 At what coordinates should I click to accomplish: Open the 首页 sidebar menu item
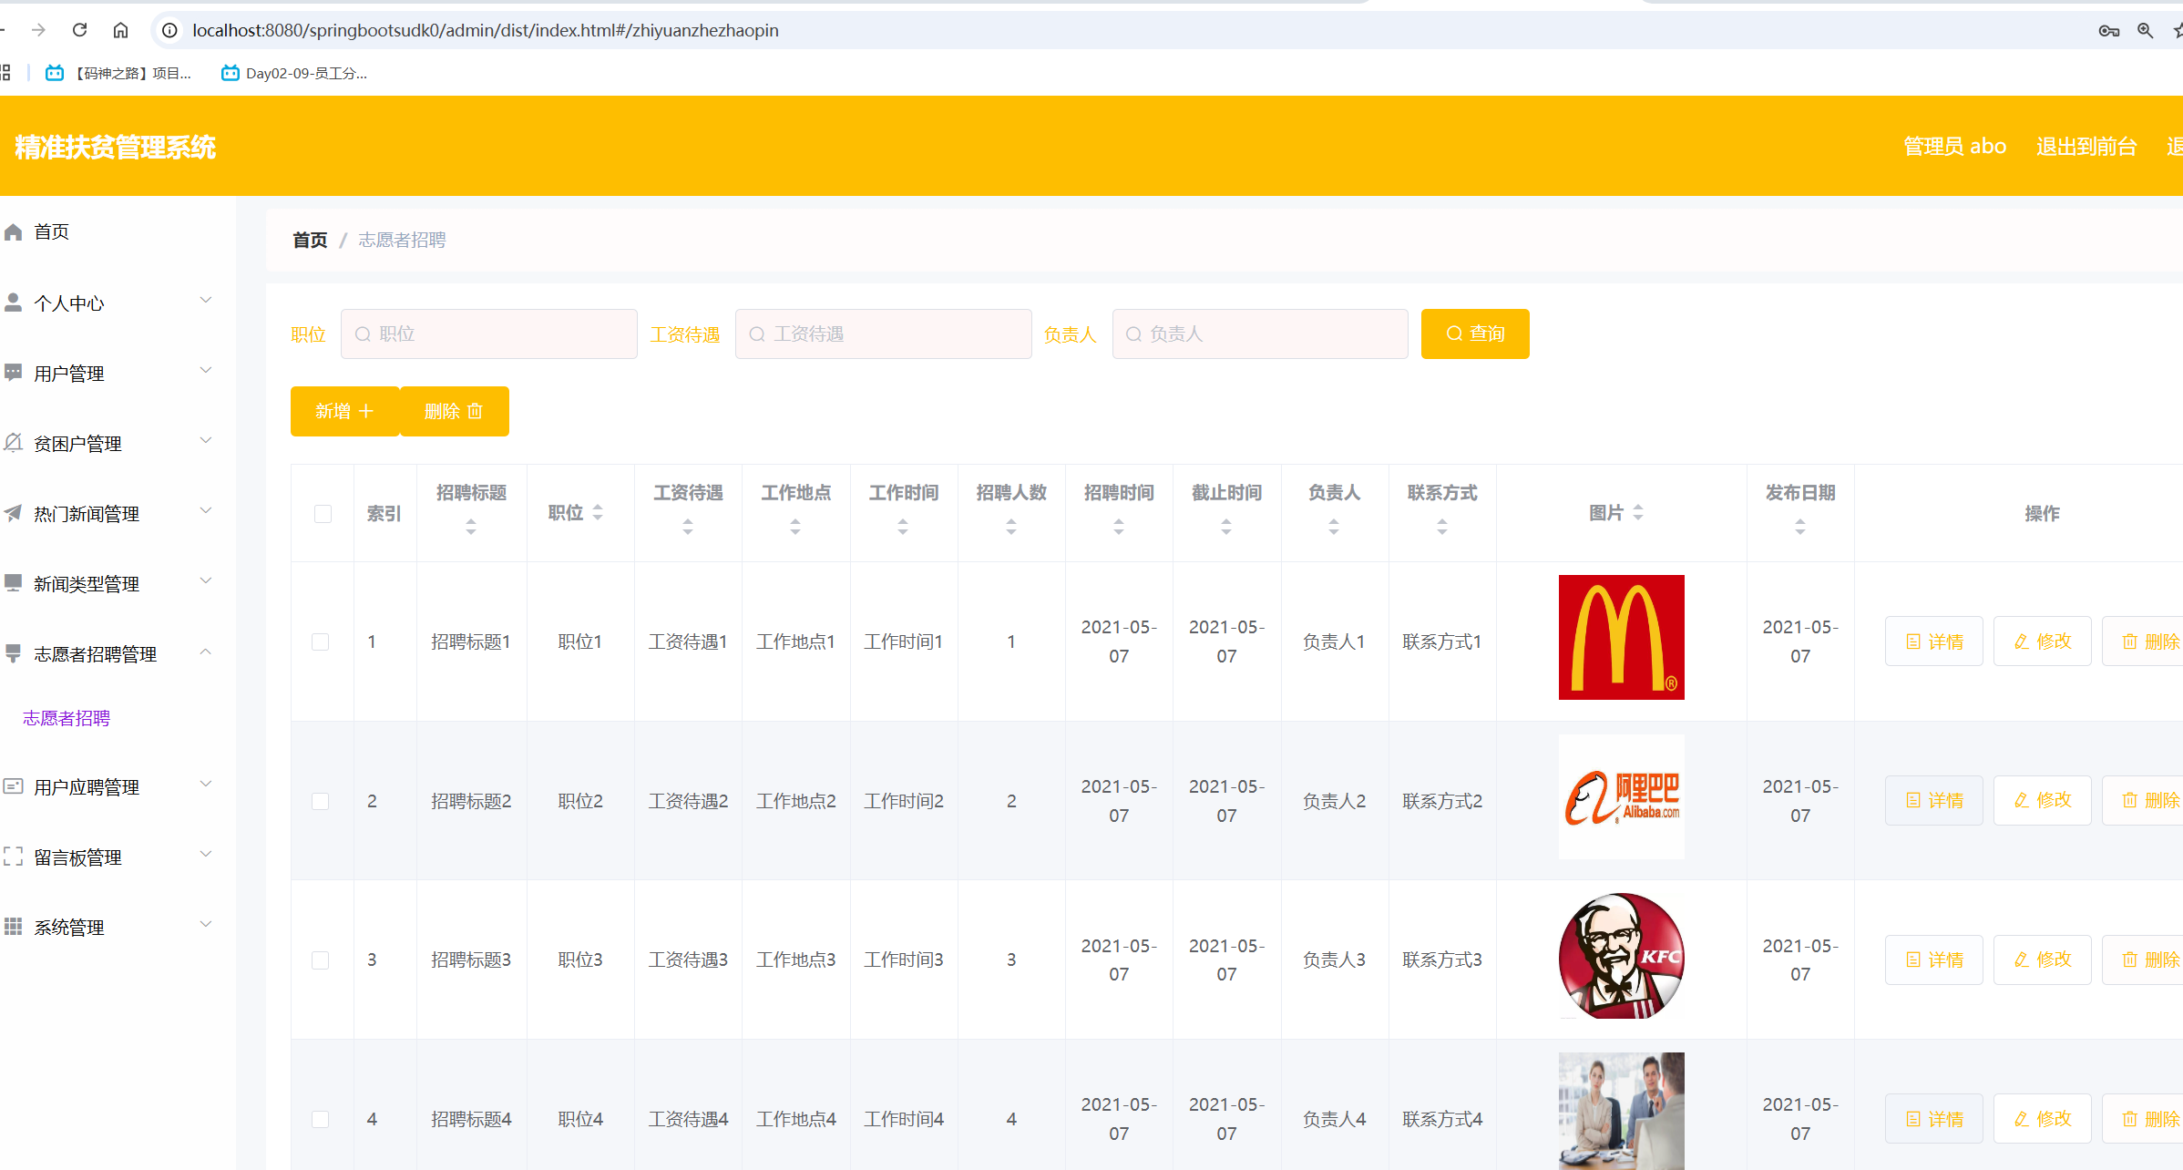[x=51, y=231]
